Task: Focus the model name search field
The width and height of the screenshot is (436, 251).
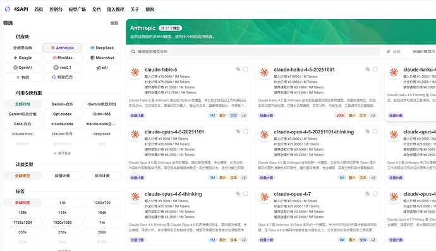Action: coord(255,51)
